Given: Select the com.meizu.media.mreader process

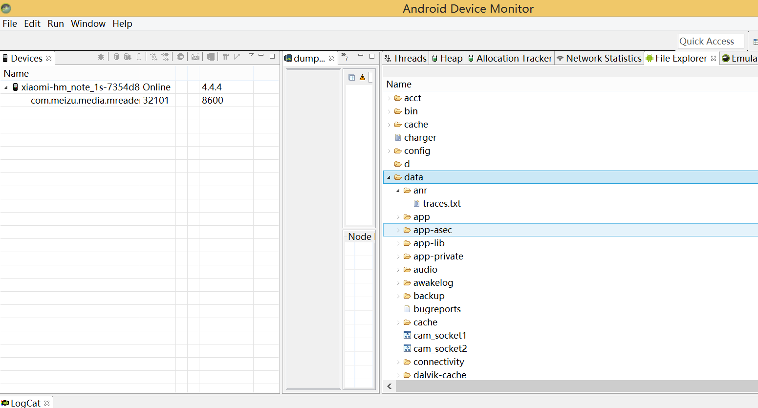Looking at the screenshot, I should 85,100.
